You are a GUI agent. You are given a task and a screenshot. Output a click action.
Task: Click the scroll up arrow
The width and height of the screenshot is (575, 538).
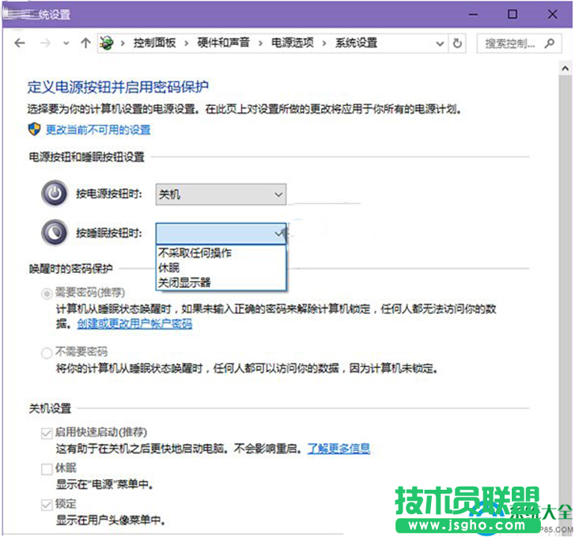(565, 68)
